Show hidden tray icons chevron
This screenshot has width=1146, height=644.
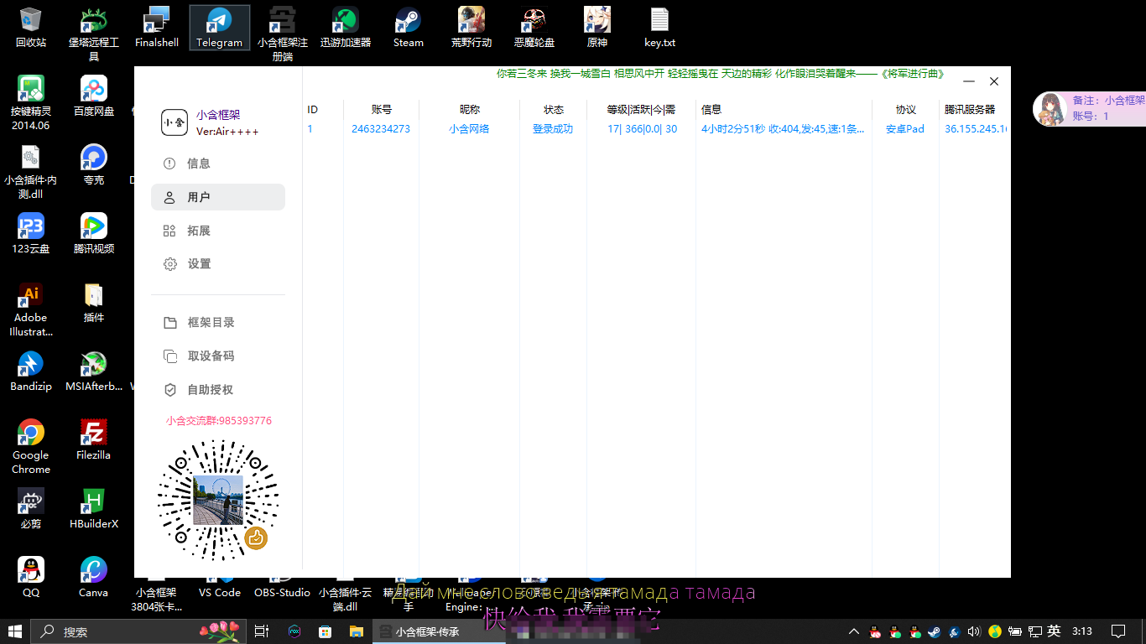tap(854, 631)
